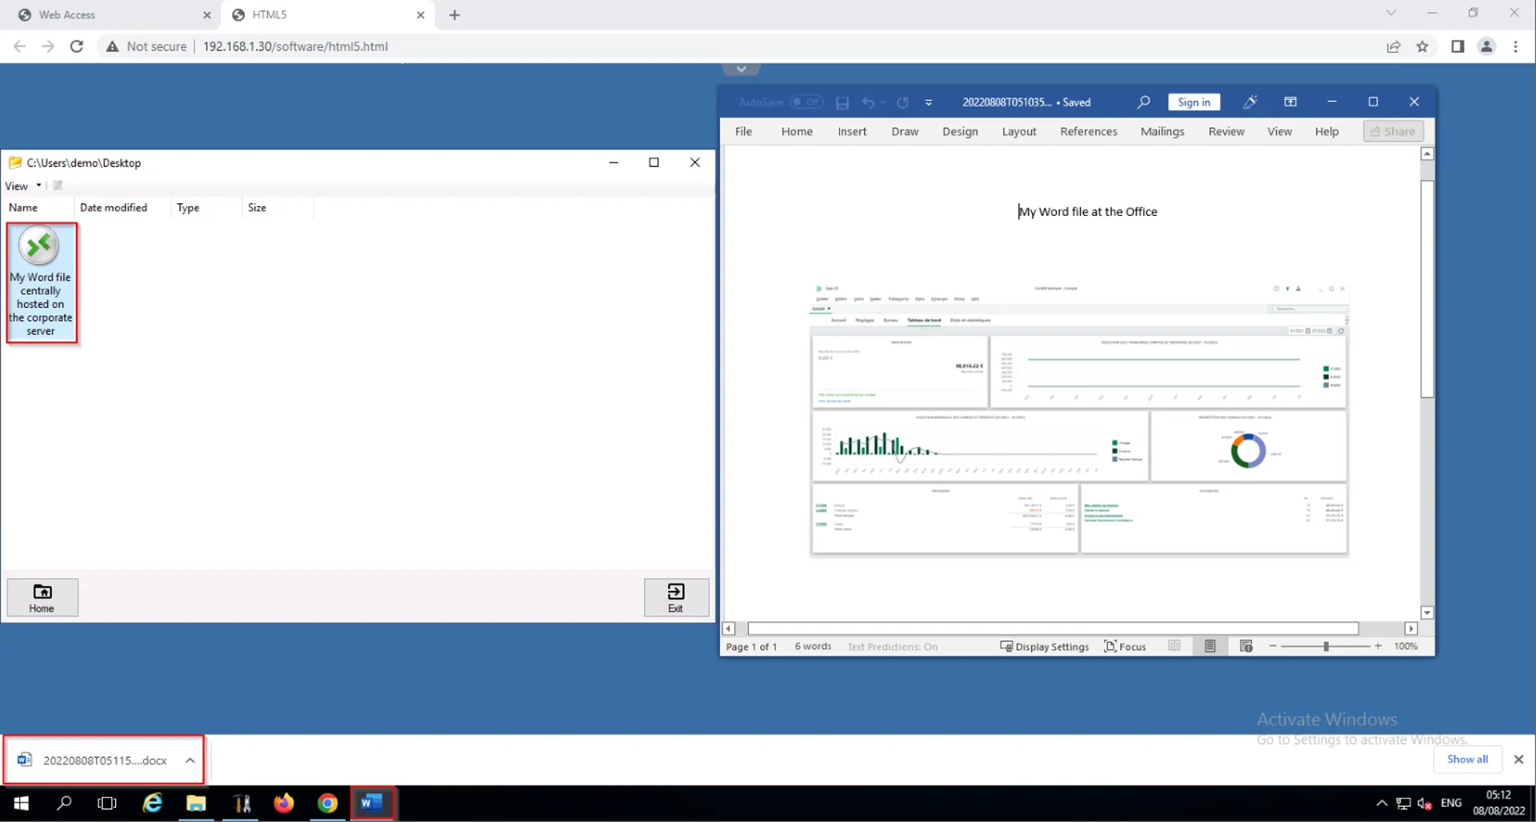The image size is (1536, 822).
Task: Select the Read Mode view icon
Action: 1174,646
